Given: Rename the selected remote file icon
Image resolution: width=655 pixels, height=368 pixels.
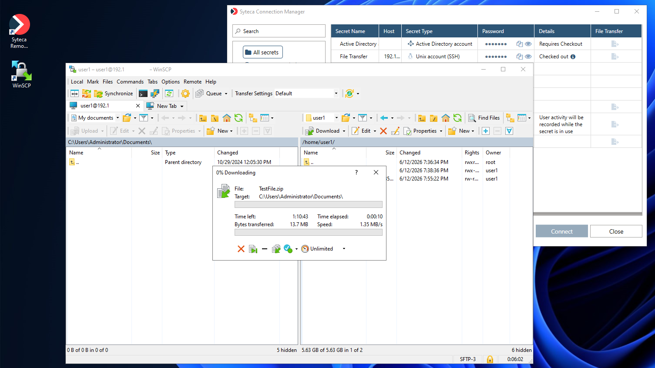Looking at the screenshot, I should pos(395,131).
